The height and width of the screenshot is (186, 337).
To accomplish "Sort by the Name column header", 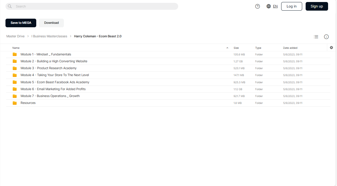I will click(x=16, y=48).
